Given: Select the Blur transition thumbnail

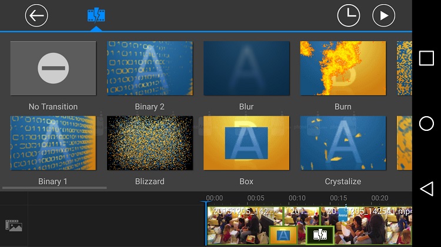Looking at the screenshot, I should [x=246, y=69].
